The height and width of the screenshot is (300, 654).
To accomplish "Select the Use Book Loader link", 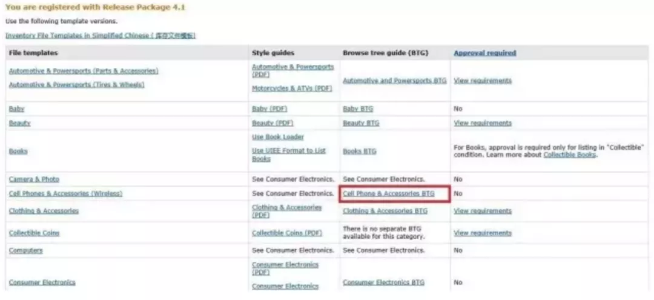I will pos(278,137).
